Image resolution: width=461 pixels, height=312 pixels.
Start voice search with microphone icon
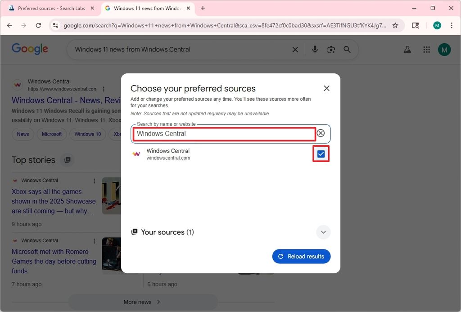(x=315, y=50)
